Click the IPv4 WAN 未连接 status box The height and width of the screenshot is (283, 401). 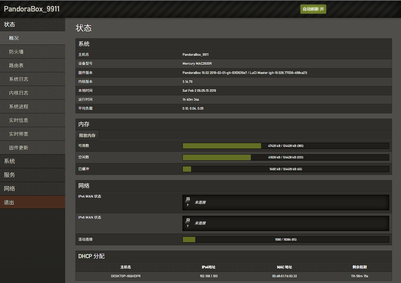coord(286,203)
